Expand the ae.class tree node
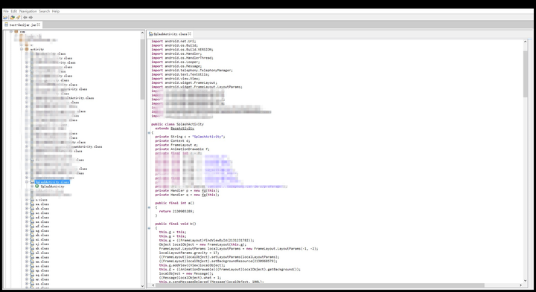The height and width of the screenshot is (292, 536). (x=27, y=221)
